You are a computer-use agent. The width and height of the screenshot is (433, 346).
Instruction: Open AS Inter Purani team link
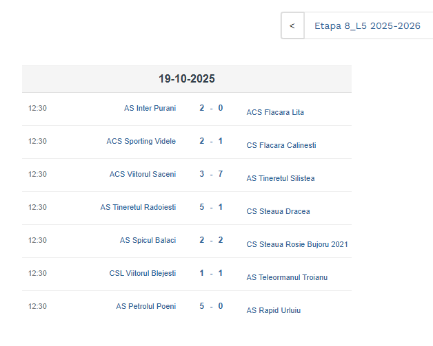(x=150, y=108)
